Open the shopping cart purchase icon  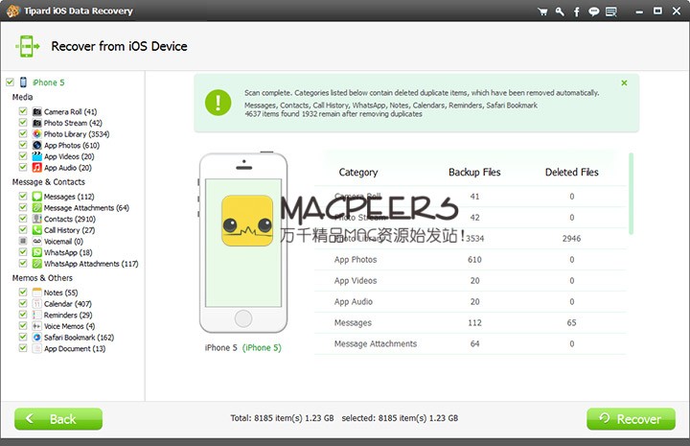pos(542,12)
